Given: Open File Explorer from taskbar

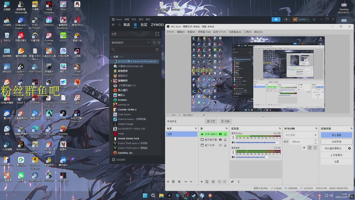Looking at the screenshot, I should coord(161,196).
